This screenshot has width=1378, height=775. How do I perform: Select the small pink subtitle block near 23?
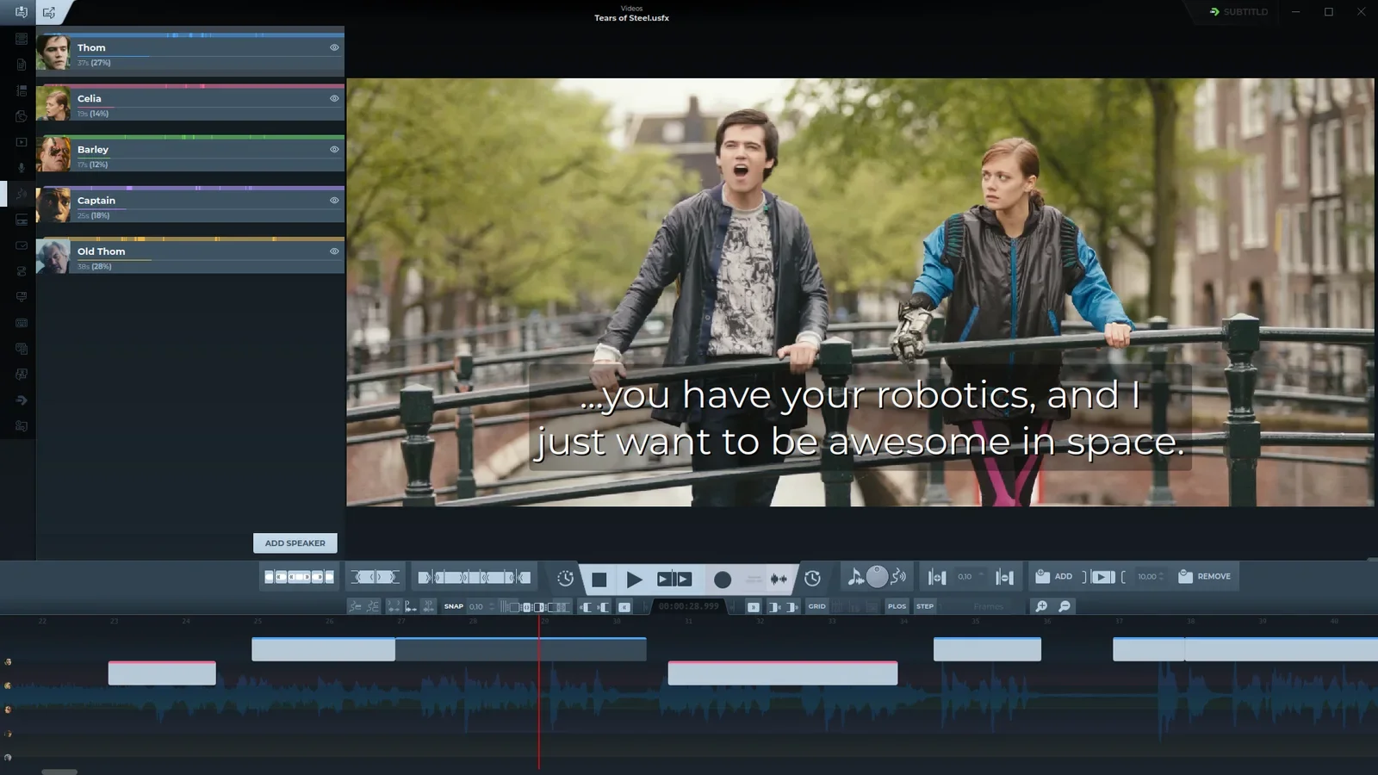click(x=162, y=673)
